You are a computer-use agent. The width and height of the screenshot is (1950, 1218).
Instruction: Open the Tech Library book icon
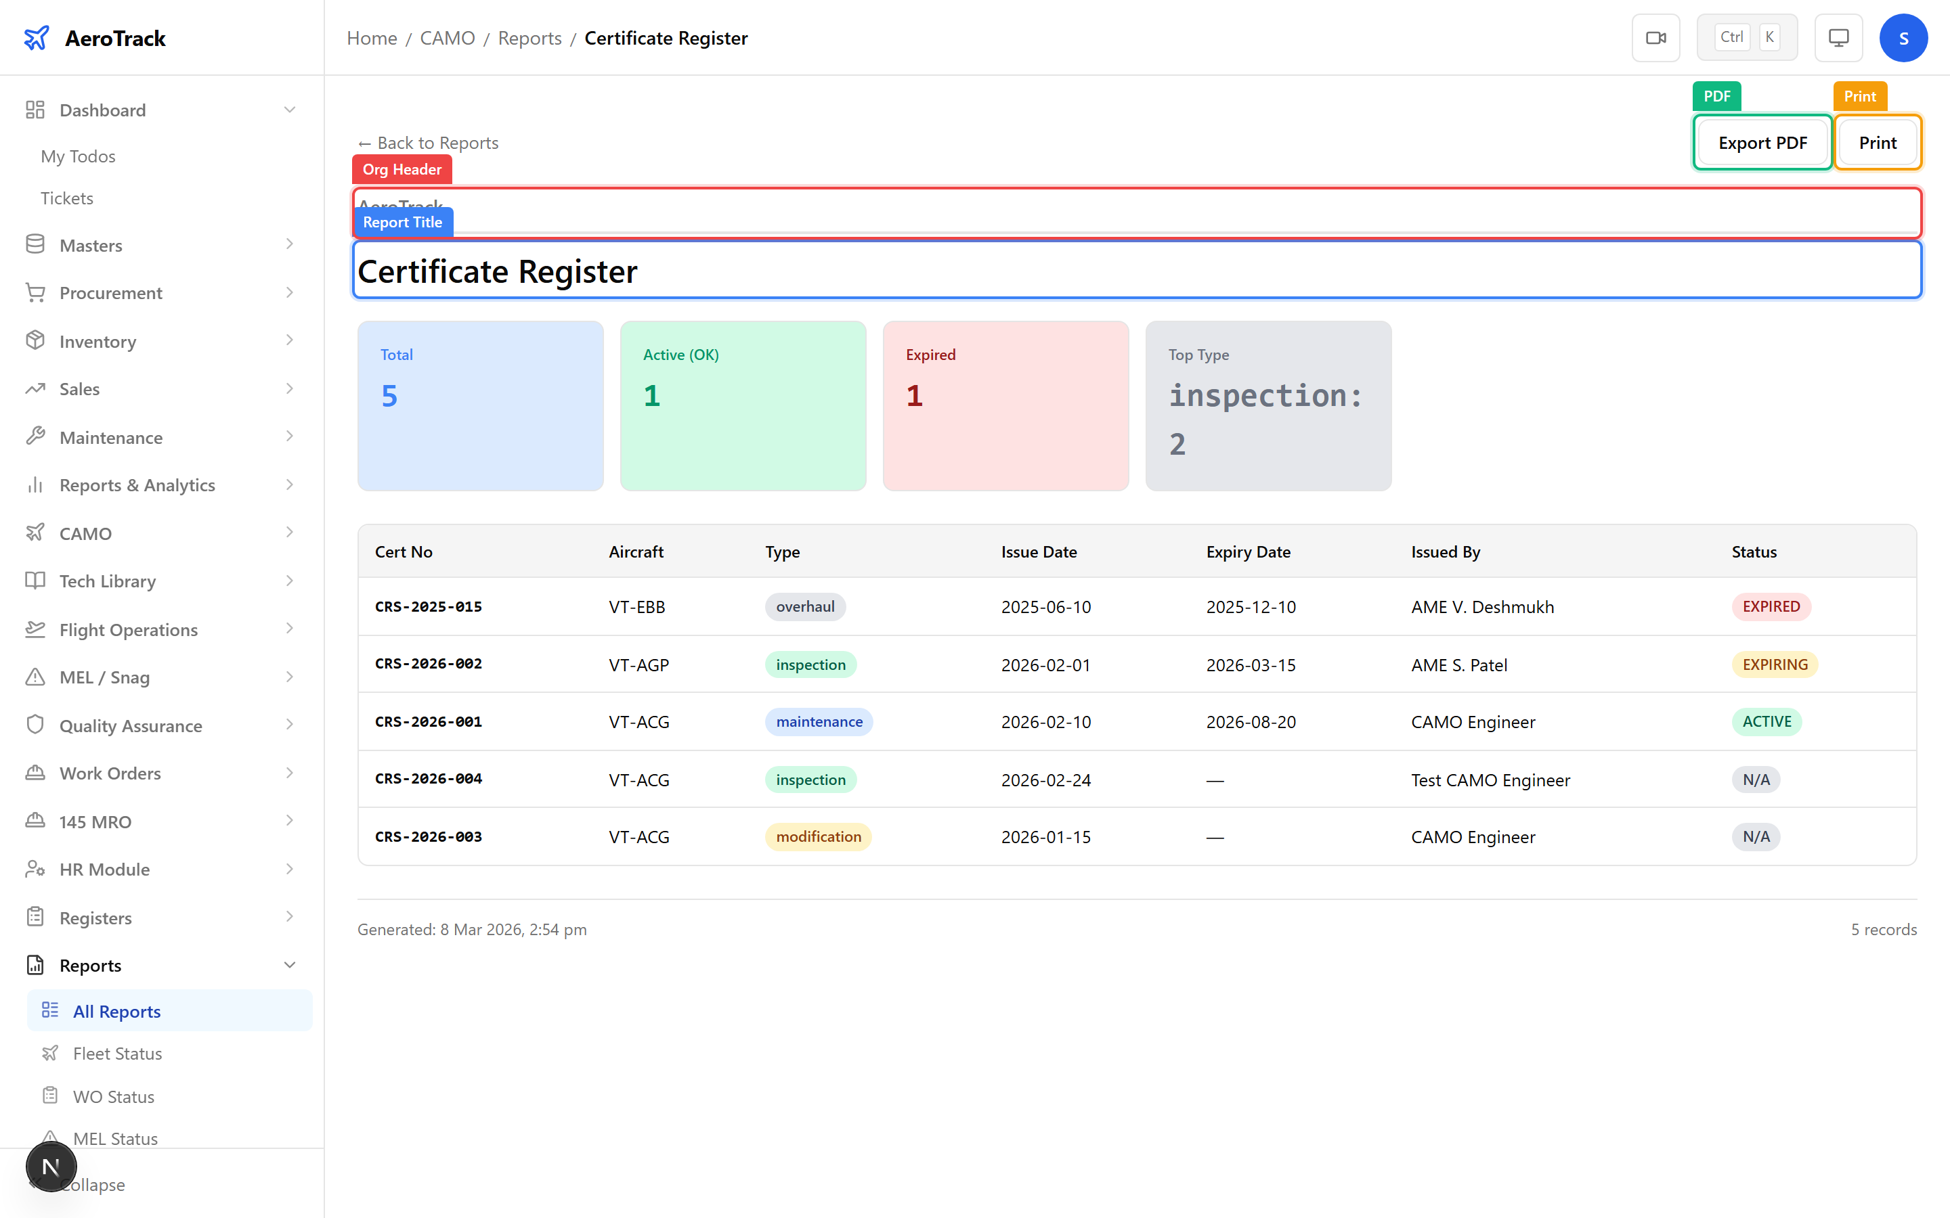35,581
